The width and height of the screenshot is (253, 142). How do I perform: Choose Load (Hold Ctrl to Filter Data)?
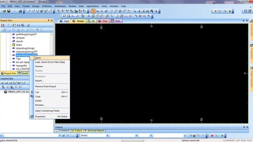(50, 62)
